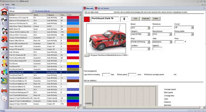Screen dimensions: 206x112
Task: Click the Reference input field
Action: [x=162, y=28]
